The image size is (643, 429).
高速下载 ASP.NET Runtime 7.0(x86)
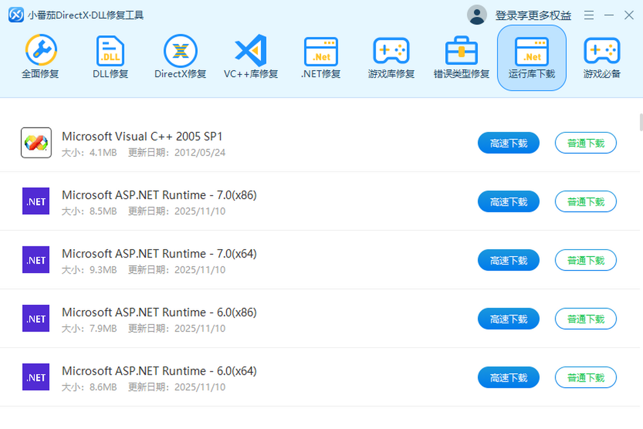point(509,201)
